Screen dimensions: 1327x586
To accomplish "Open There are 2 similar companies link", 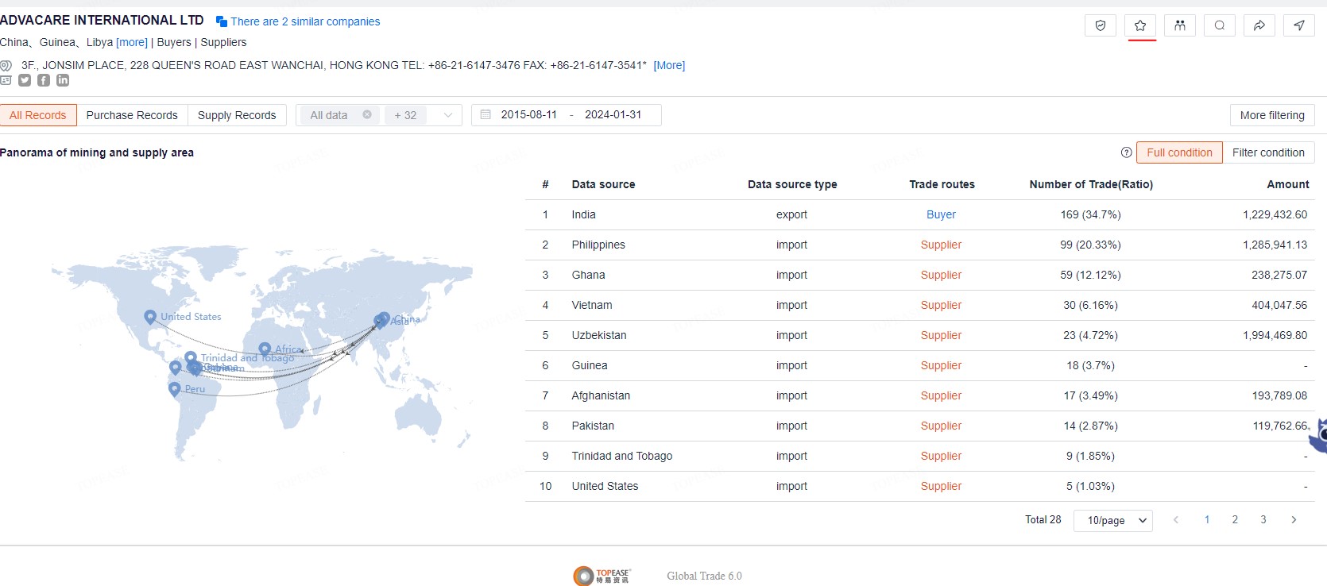I will click(305, 21).
